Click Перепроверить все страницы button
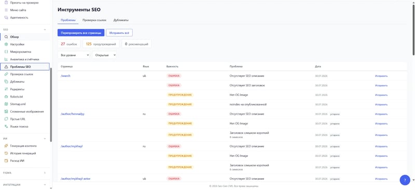This screenshot has height=190, width=415. [81, 33]
